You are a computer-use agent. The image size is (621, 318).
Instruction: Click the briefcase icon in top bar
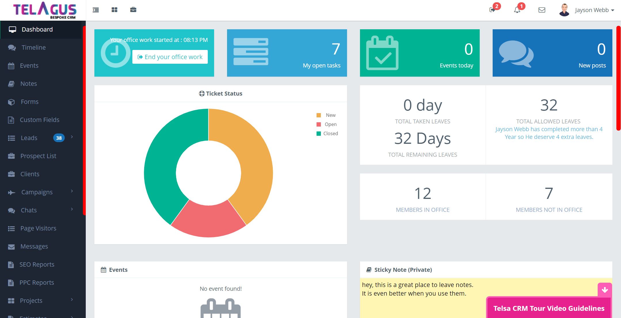pyautogui.click(x=133, y=10)
